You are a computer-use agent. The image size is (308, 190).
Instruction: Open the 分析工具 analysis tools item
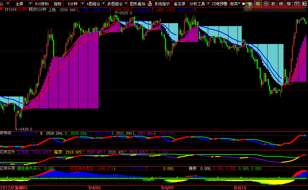(197, 4)
